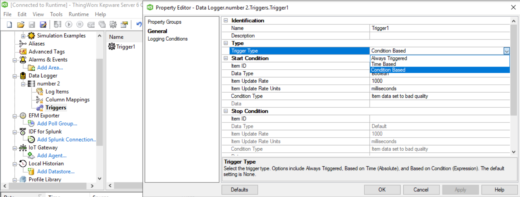Click the property grid scroll down arrow
520x197 pixels.
513,152
